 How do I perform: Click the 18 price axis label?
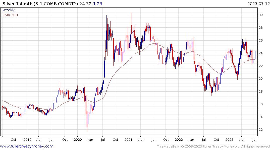coord(261,91)
